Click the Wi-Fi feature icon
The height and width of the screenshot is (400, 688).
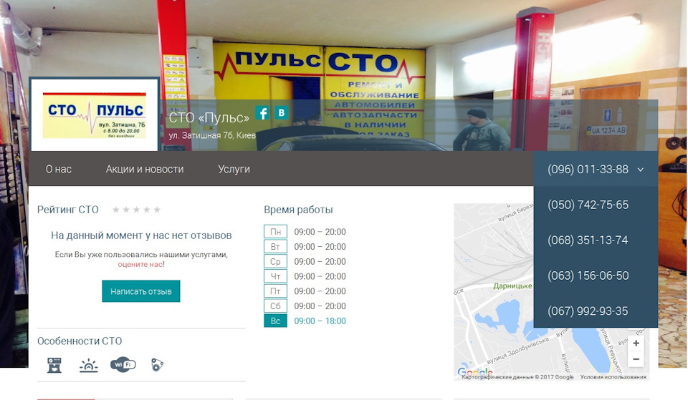(123, 364)
